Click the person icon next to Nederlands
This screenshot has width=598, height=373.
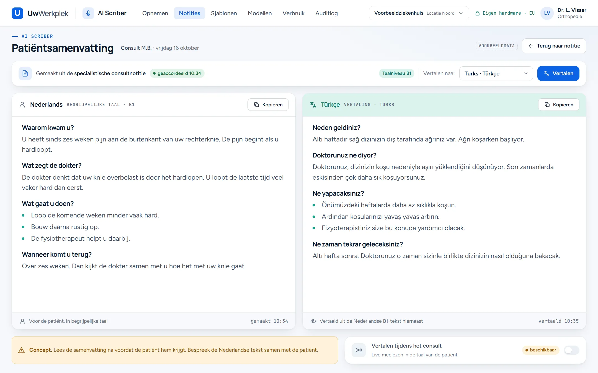[22, 105]
